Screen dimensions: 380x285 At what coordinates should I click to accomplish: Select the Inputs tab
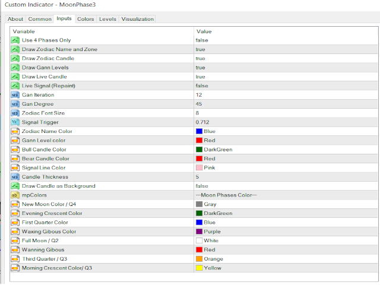pos(64,18)
